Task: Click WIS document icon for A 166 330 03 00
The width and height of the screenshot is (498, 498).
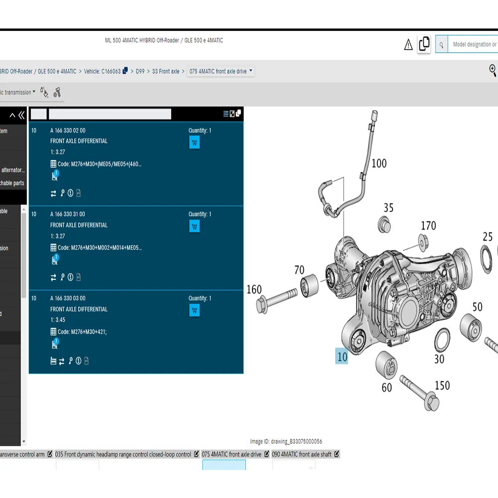Action: point(86,361)
